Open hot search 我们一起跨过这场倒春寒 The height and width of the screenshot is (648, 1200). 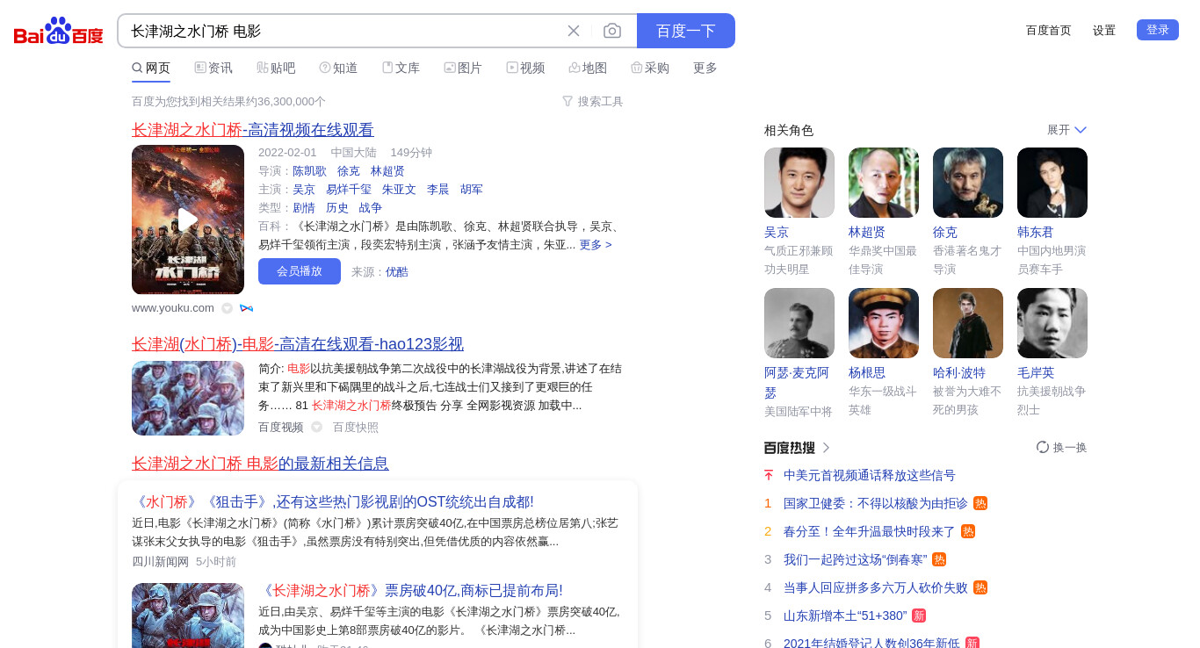point(856,560)
